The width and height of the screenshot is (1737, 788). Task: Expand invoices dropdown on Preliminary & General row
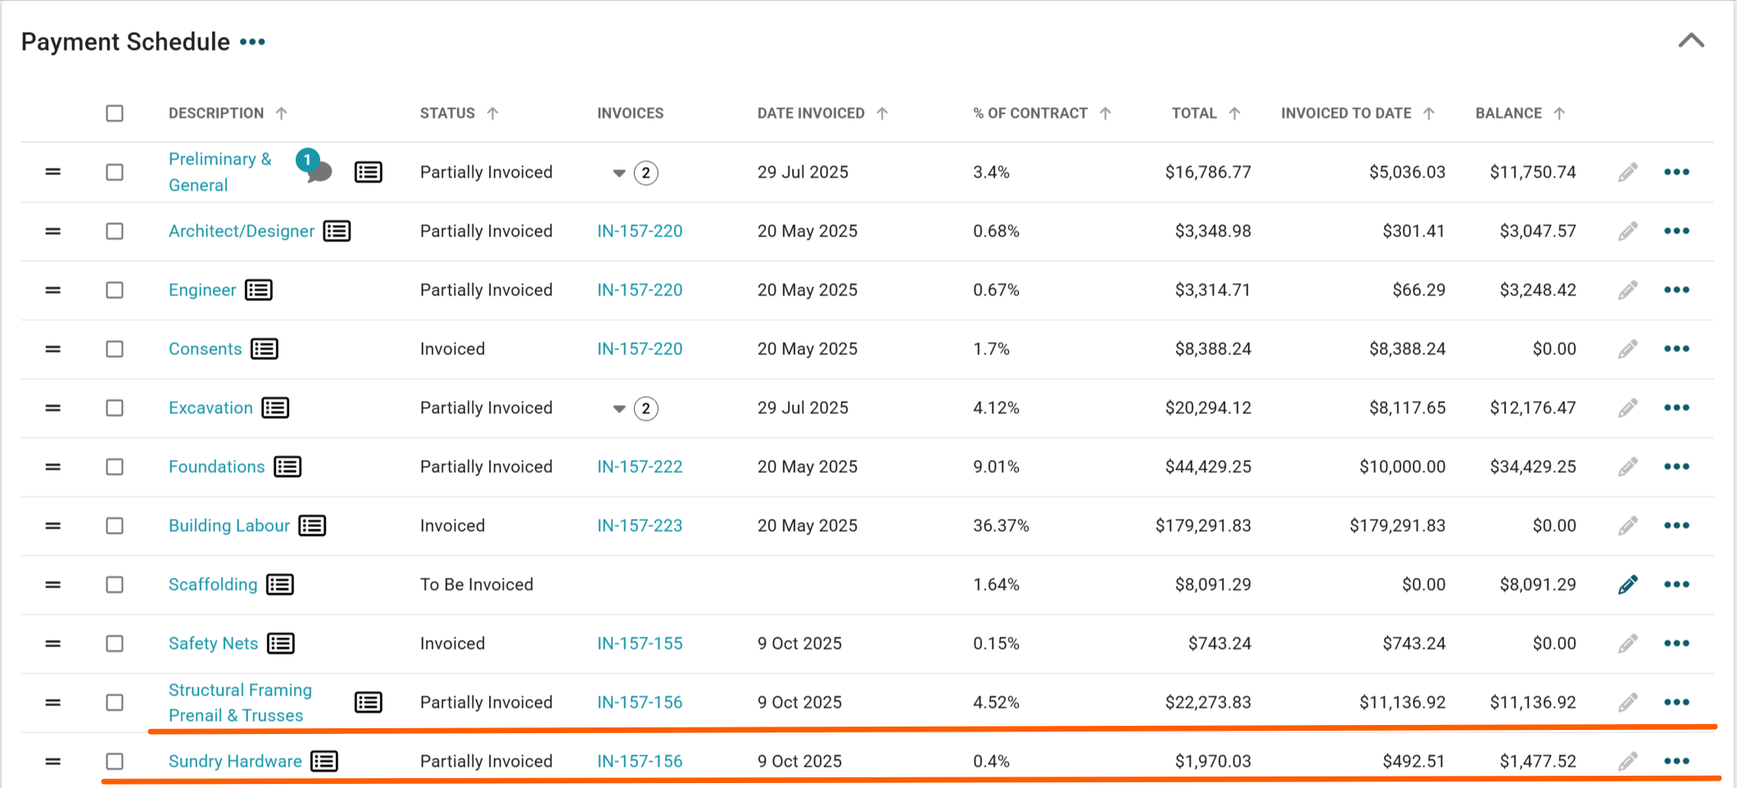pos(620,173)
